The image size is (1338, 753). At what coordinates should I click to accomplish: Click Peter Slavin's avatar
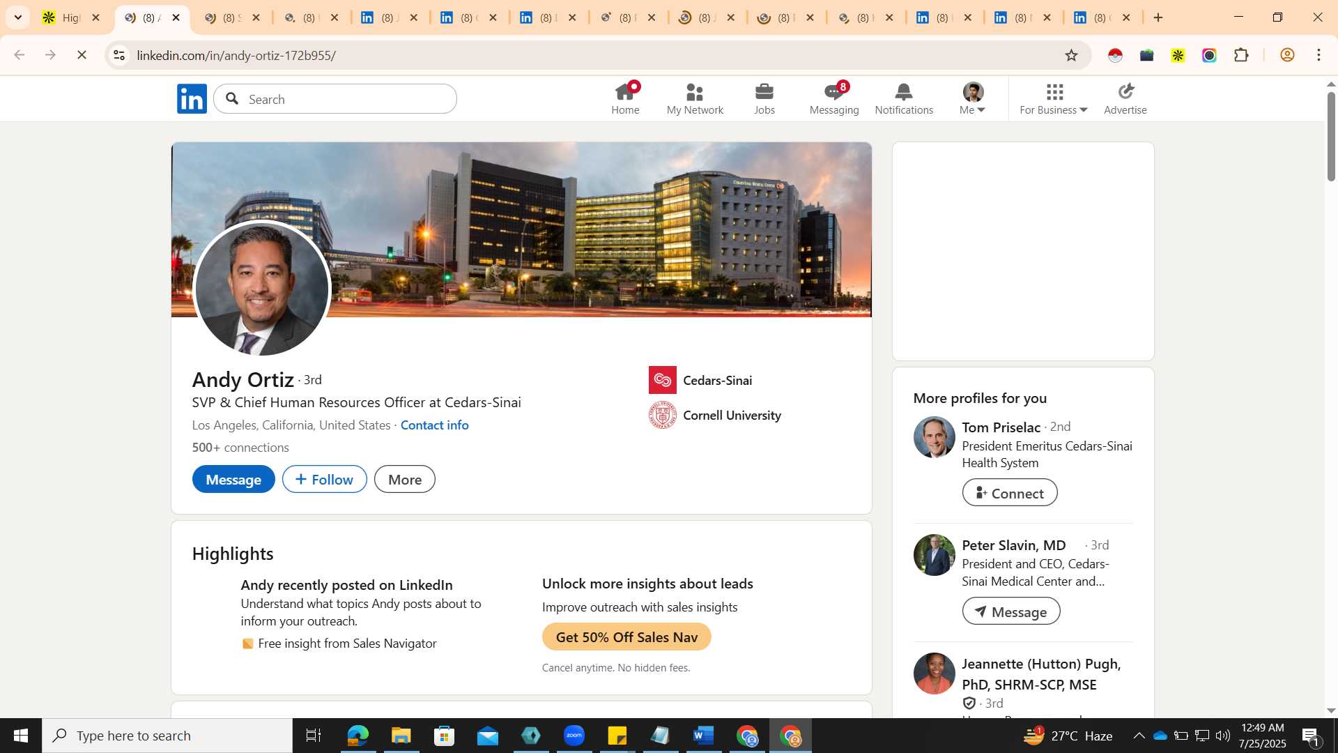[x=934, y=555]
